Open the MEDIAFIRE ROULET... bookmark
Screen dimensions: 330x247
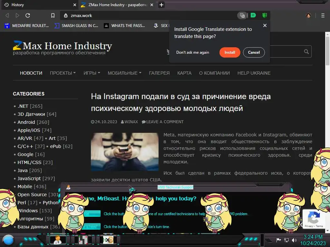coord(27,26)
